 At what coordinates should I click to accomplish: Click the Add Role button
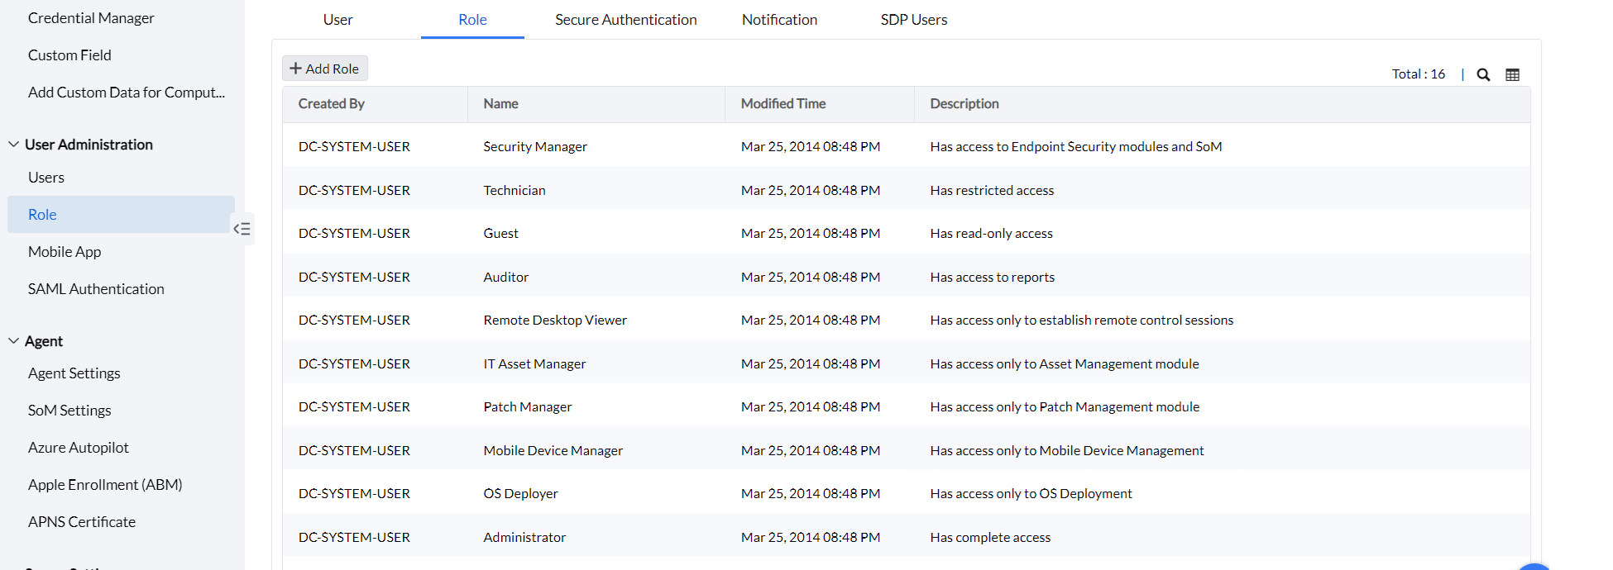(325, 69)
